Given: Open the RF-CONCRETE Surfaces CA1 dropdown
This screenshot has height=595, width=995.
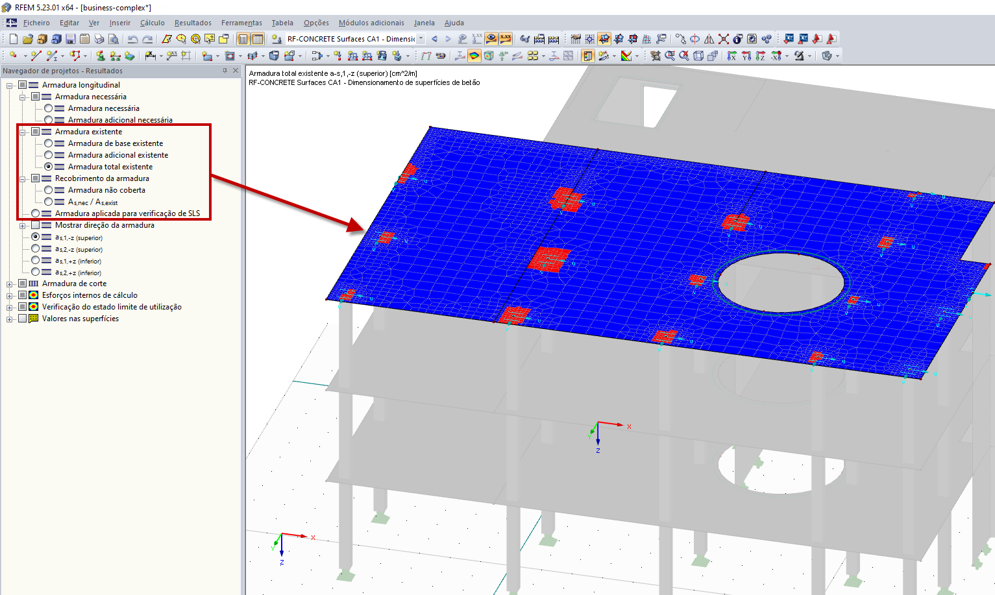Looking at the screenshot, I should click(x=421, y=39).
